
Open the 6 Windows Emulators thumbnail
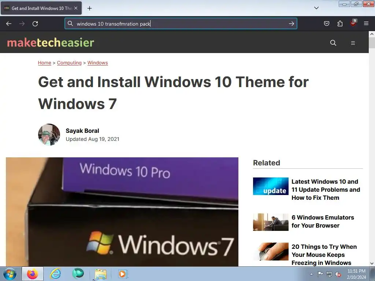coord(271,222)
